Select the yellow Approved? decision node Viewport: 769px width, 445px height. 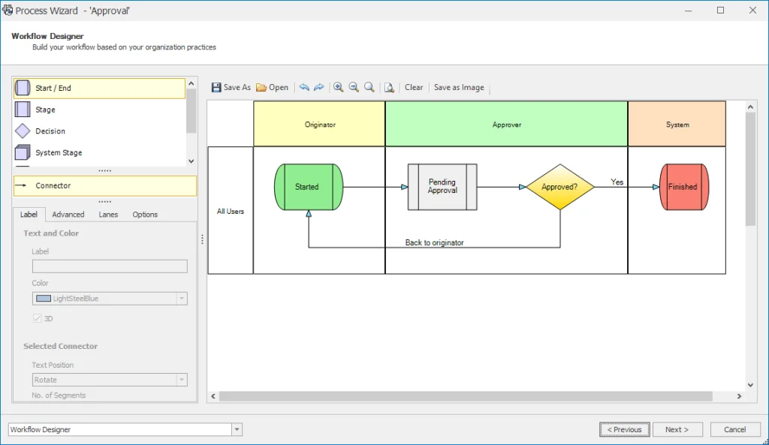pos(559,187)
